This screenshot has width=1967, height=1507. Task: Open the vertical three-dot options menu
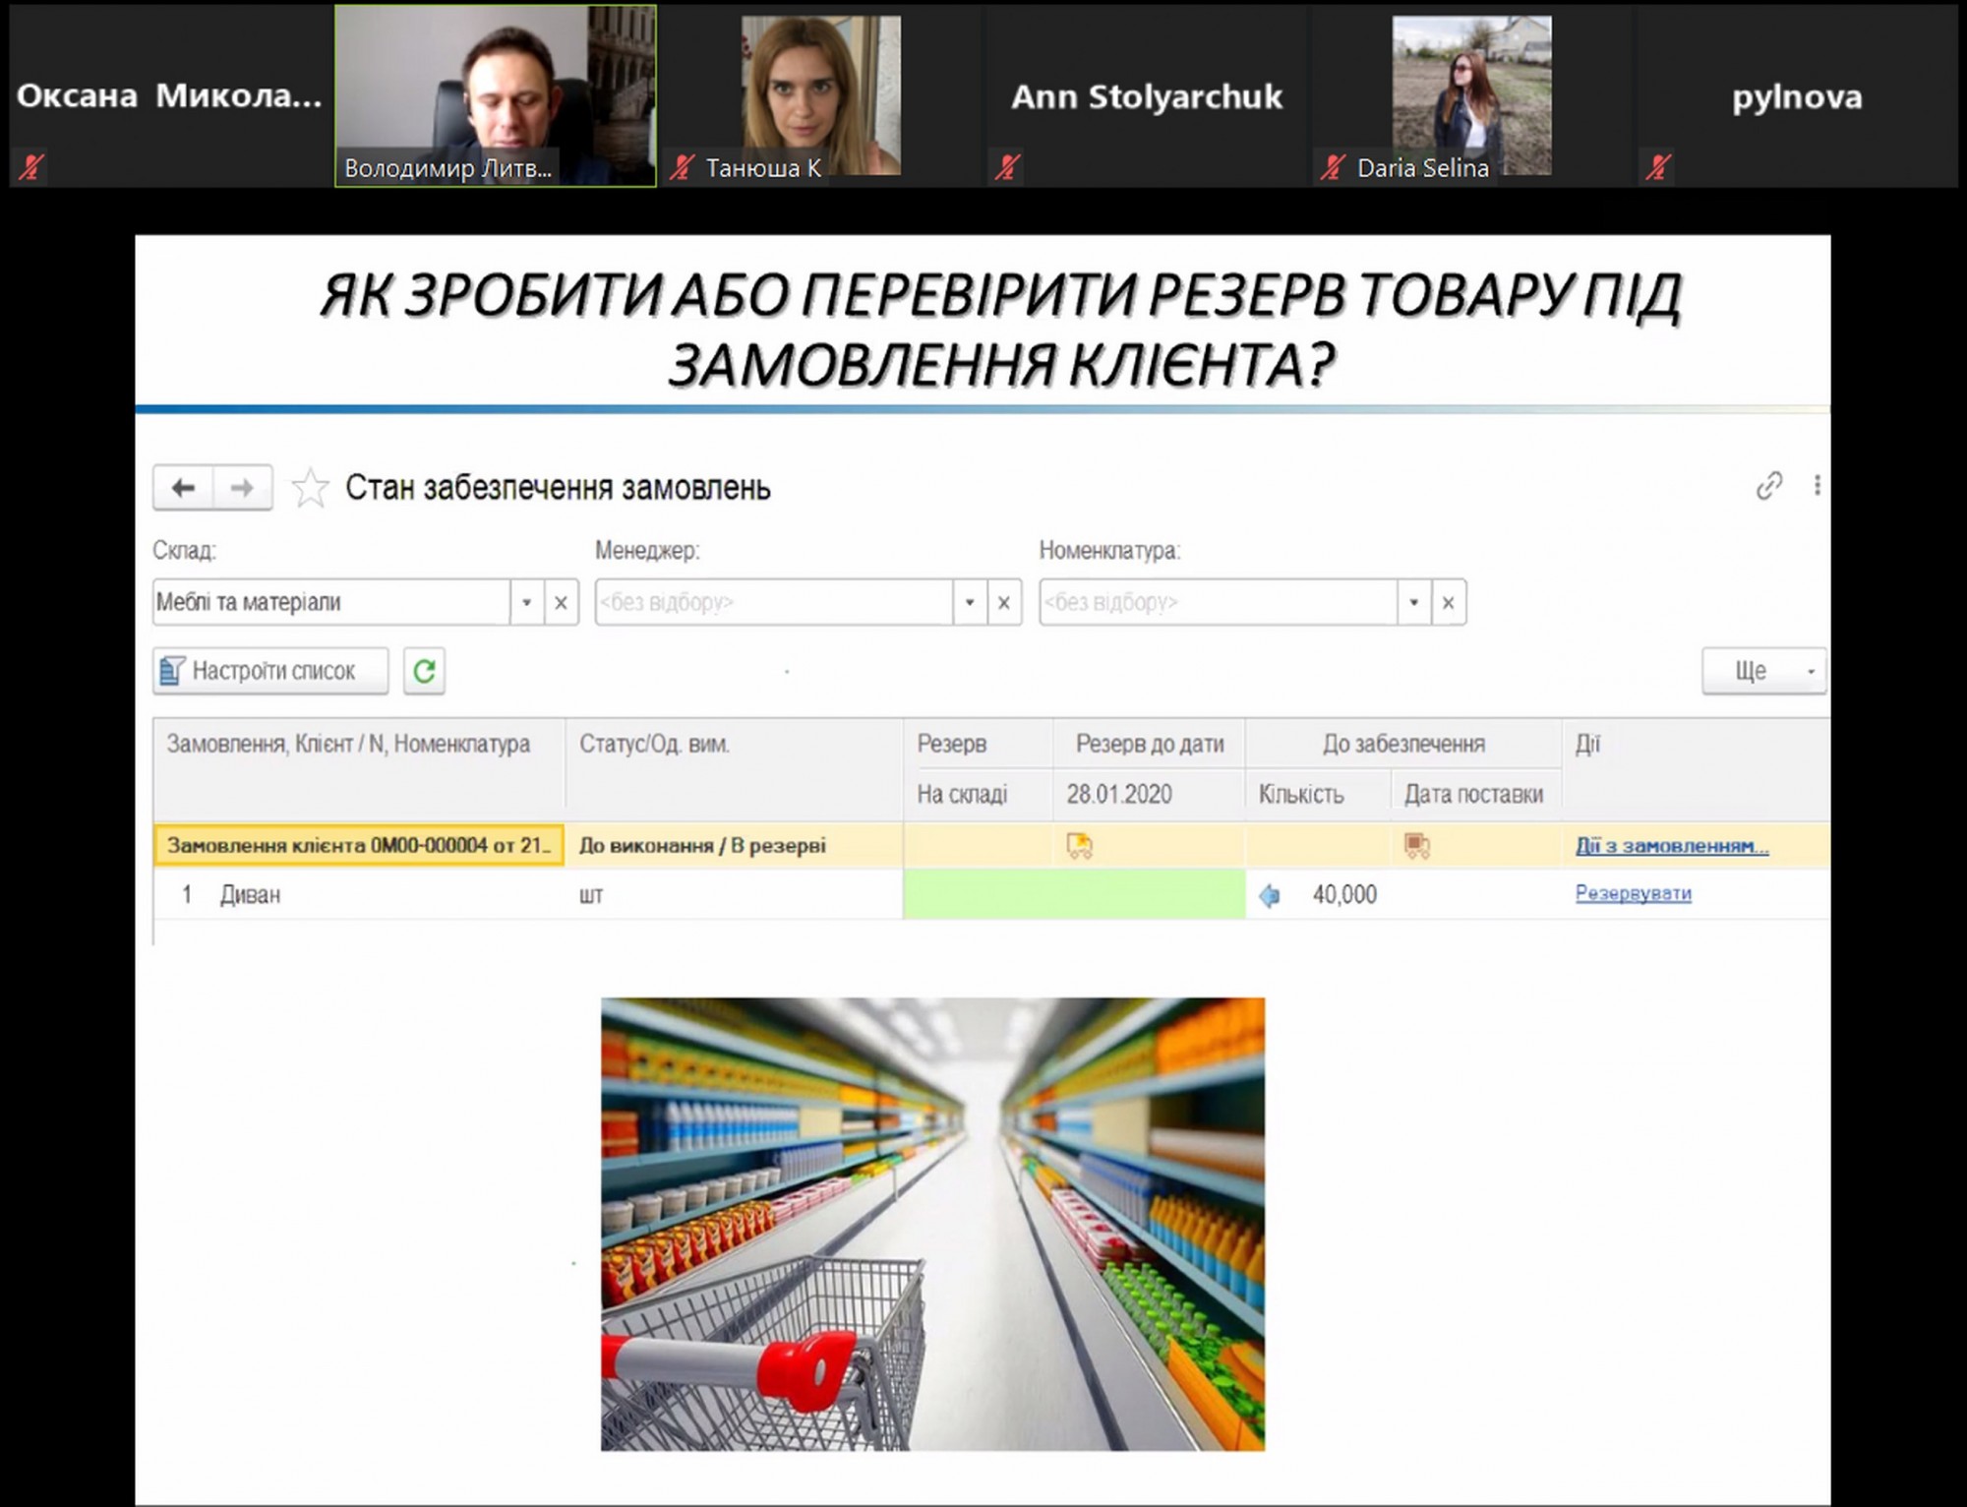pyautogui.click(x=1818, y=485)
